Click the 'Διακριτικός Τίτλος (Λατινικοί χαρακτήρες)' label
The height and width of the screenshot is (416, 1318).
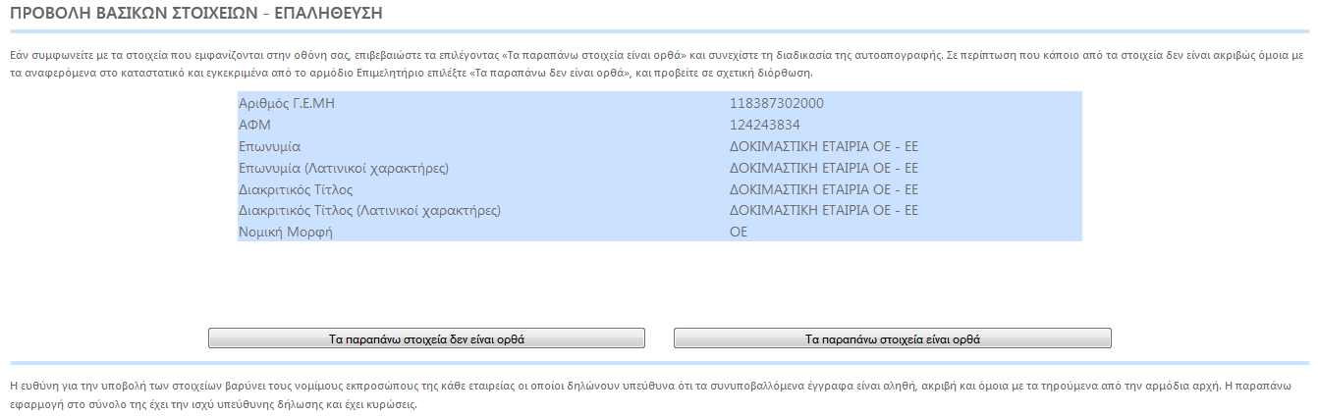point(370,211)
